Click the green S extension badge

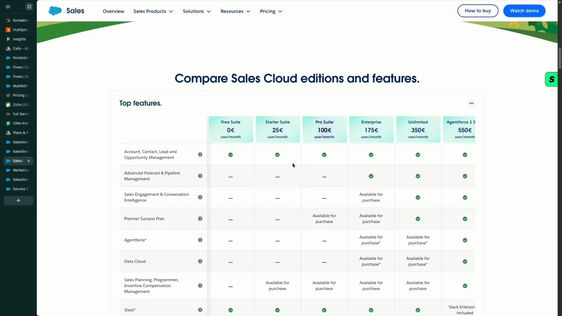[551, 79]
